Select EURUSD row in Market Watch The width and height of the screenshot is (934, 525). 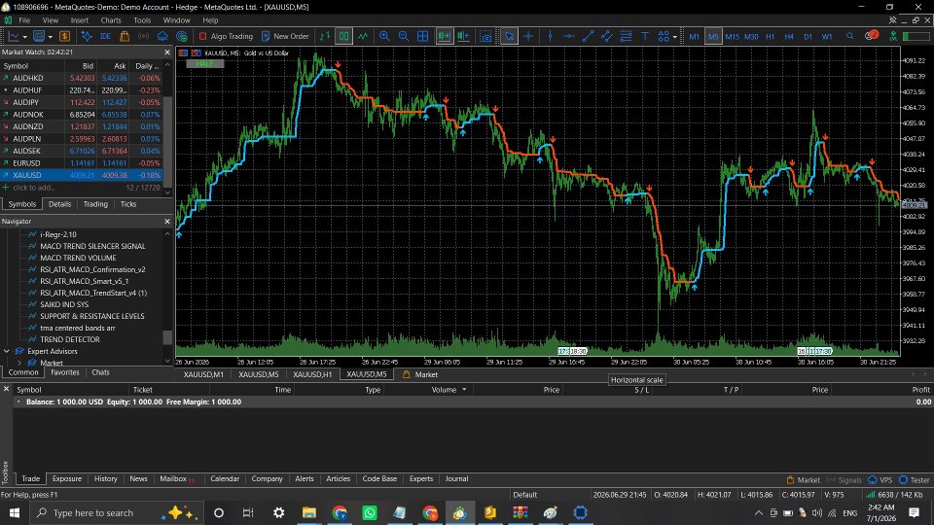tap(81, 163)
